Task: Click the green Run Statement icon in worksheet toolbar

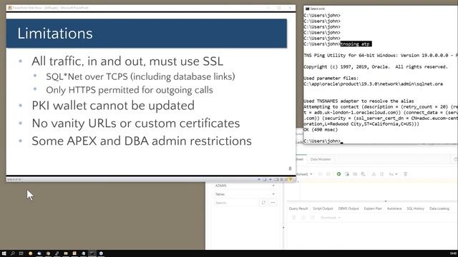Action: (x=338, y=174)
